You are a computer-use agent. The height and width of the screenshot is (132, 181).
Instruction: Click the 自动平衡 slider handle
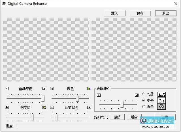(43, 99)
